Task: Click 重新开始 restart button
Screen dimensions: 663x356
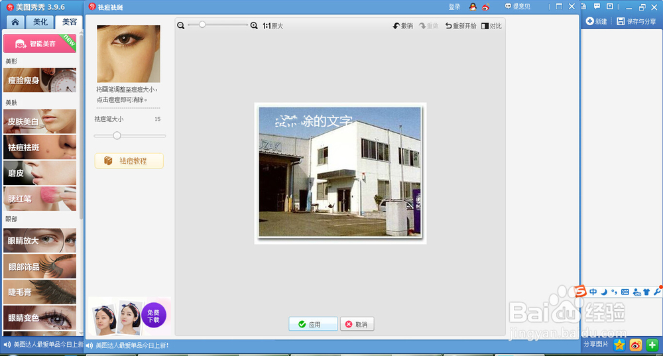Action: [x=461, y=26]
